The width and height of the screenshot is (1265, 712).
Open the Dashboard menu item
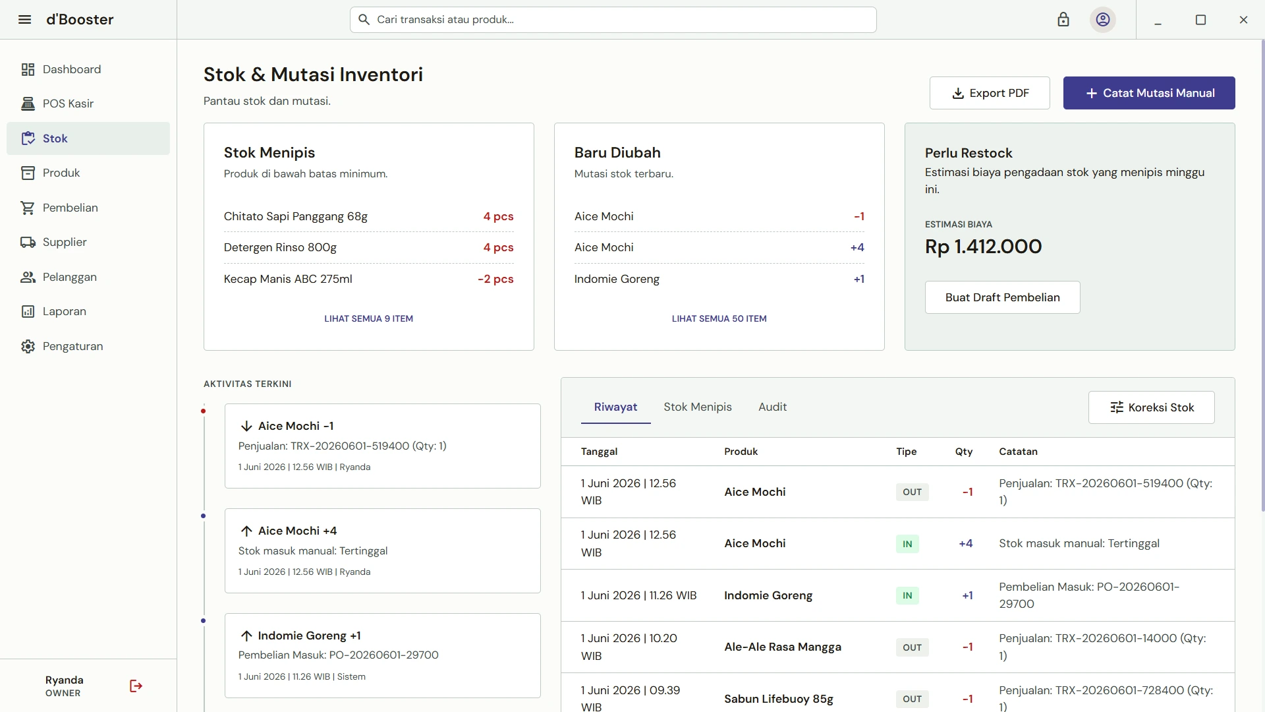[x=88, y=69]
